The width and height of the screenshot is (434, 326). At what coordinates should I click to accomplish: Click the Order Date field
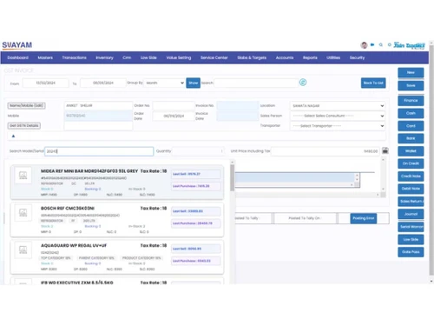point(174,116)
